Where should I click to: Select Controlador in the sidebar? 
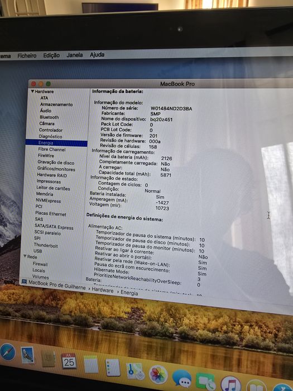[51, 130]
